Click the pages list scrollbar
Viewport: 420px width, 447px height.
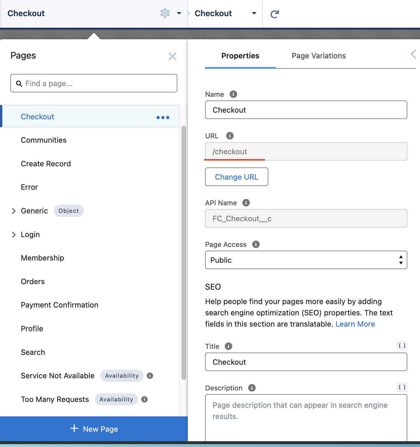[183, 253]
